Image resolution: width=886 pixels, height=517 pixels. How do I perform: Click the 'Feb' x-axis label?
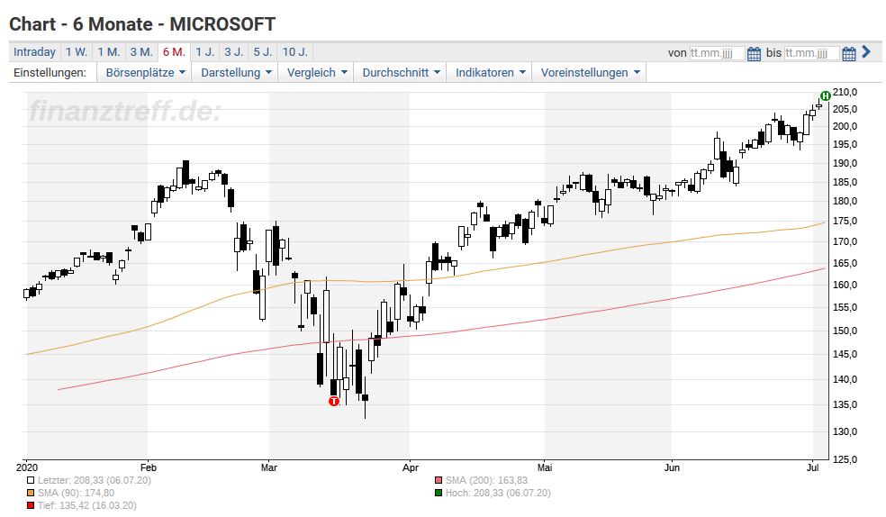(x=148, y=467)
